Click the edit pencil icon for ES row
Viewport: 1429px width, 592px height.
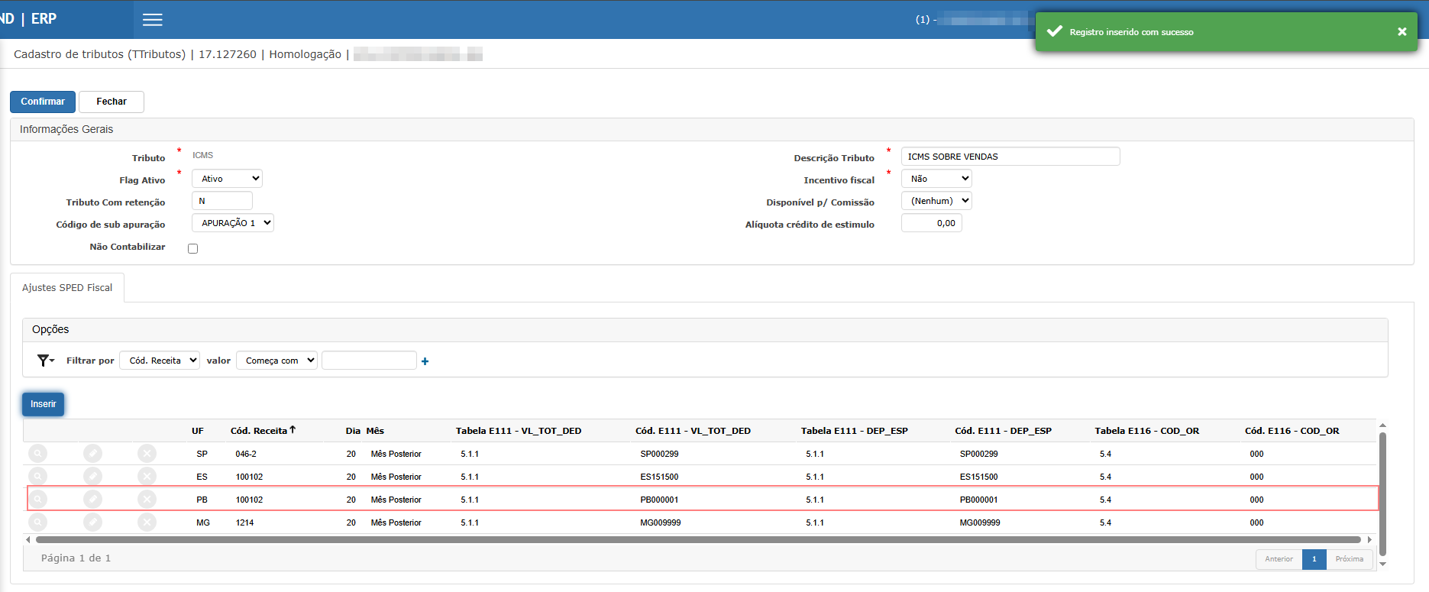(x=92, y=477)
